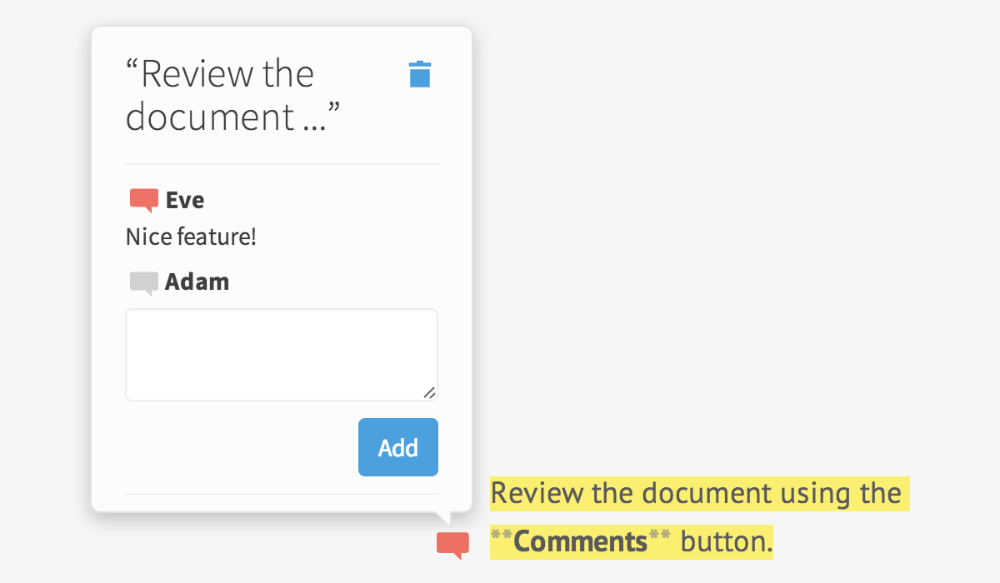The height and width of the screenshot is (583, 1000).
Task: Click the red speech bubble beside Eve
Action: pyautogui.click(x=143, y=200)
